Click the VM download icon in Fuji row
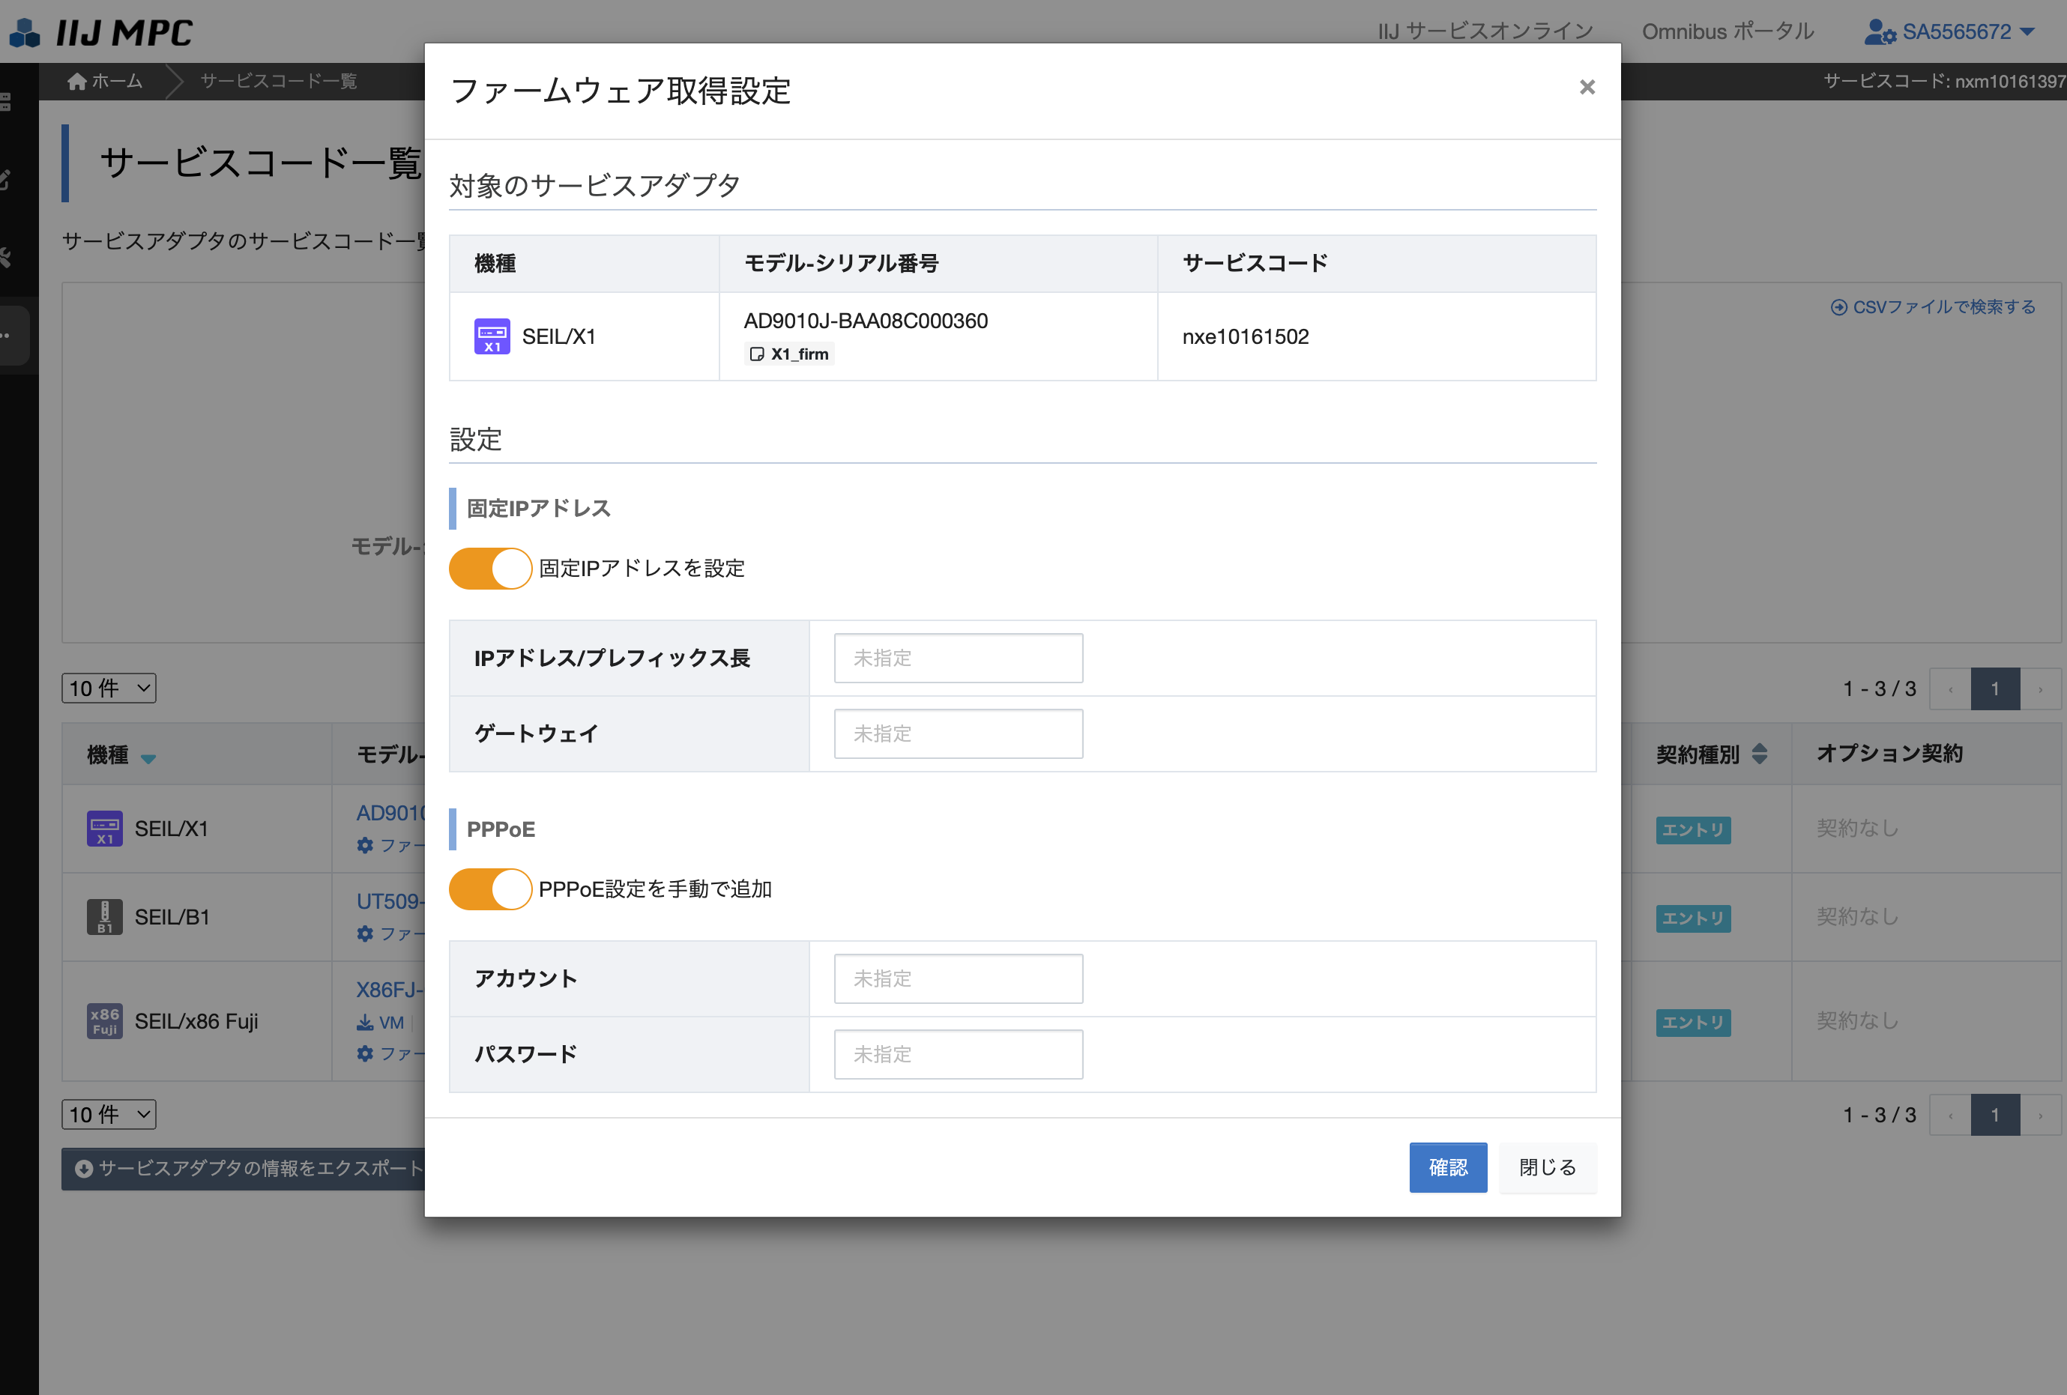2067x1395 pixels. tap(365, 1023)
